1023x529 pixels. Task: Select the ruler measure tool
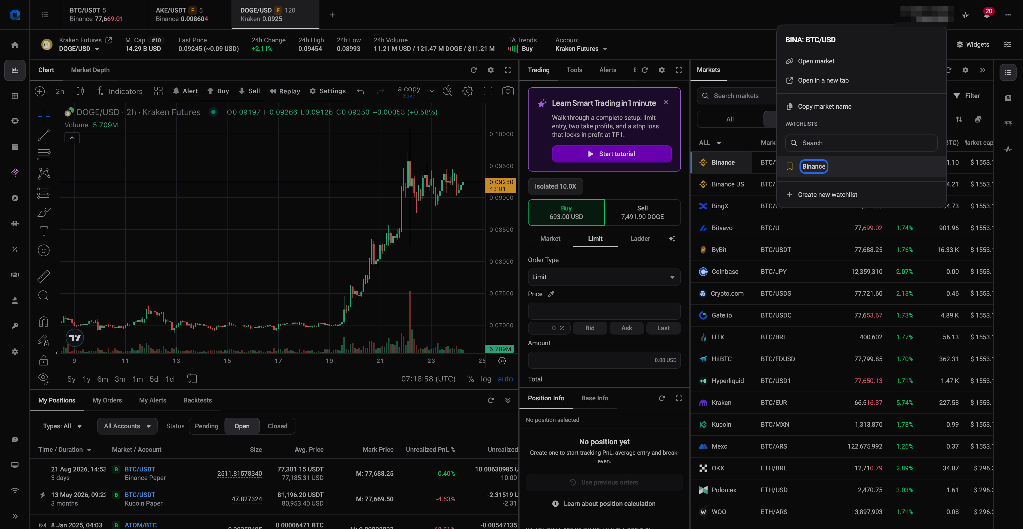(44, 276)
